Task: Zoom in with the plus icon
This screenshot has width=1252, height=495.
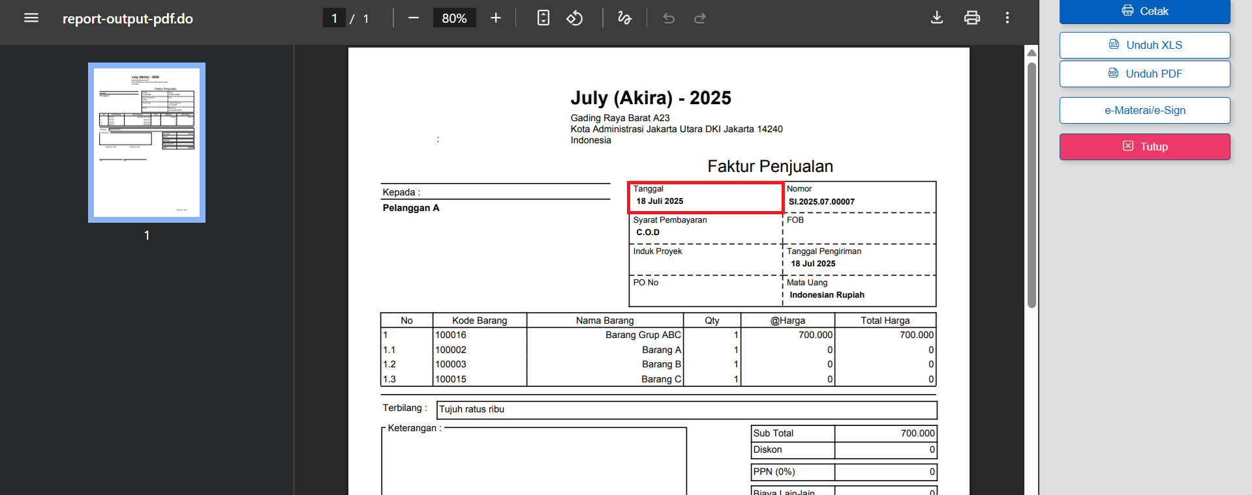Action: (x=496, y=18)
